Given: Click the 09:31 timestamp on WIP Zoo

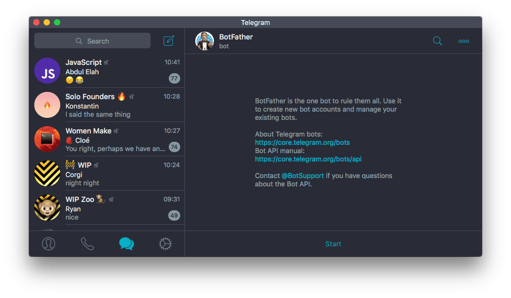Looking at the screenshot, I should (x=172, y=199).
